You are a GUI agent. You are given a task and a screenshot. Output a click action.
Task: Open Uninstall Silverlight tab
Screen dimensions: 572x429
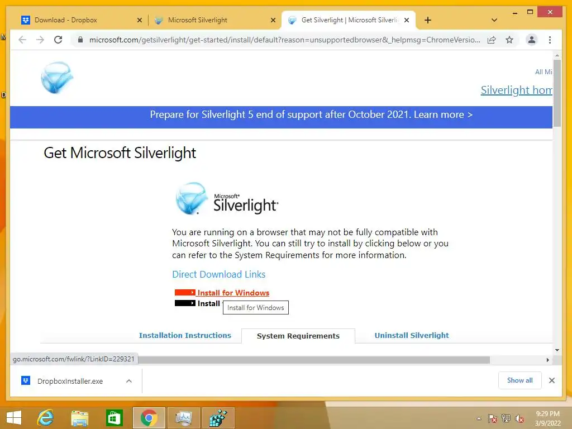click(412, 335)
